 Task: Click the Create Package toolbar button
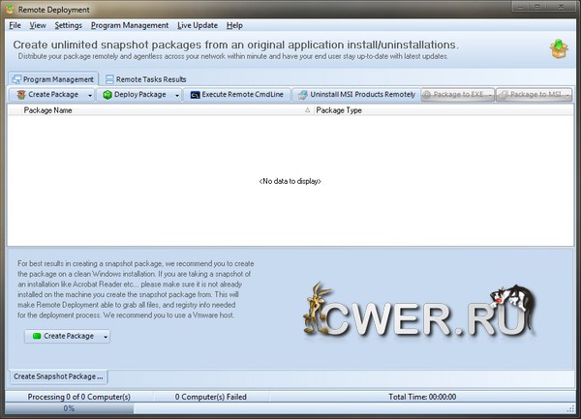(x=46, y=95)
